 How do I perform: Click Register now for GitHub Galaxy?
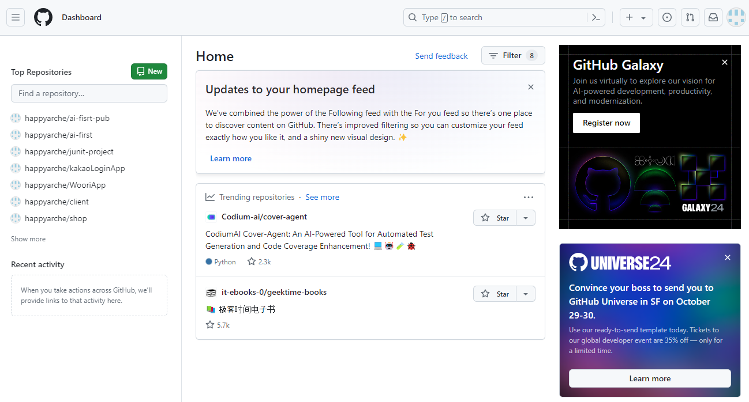click(x=606, y=123)
